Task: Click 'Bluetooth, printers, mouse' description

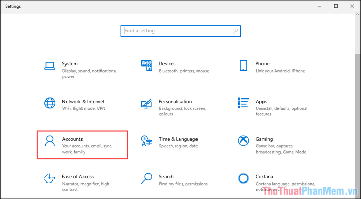Action: [x=184, y=71]
